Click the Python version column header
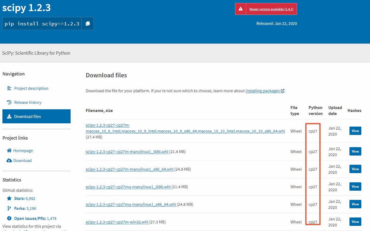The height and width of the screenshot is (231, 370). point(316,111)
